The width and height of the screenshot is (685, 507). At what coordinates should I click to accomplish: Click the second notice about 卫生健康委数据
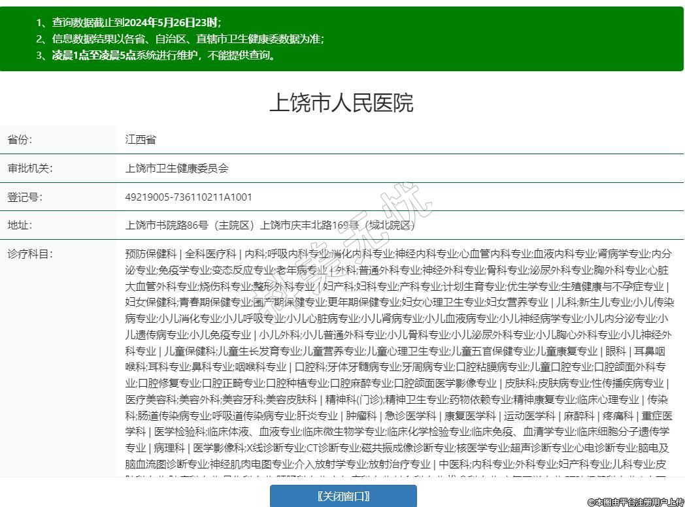click(x=180, y=39)
